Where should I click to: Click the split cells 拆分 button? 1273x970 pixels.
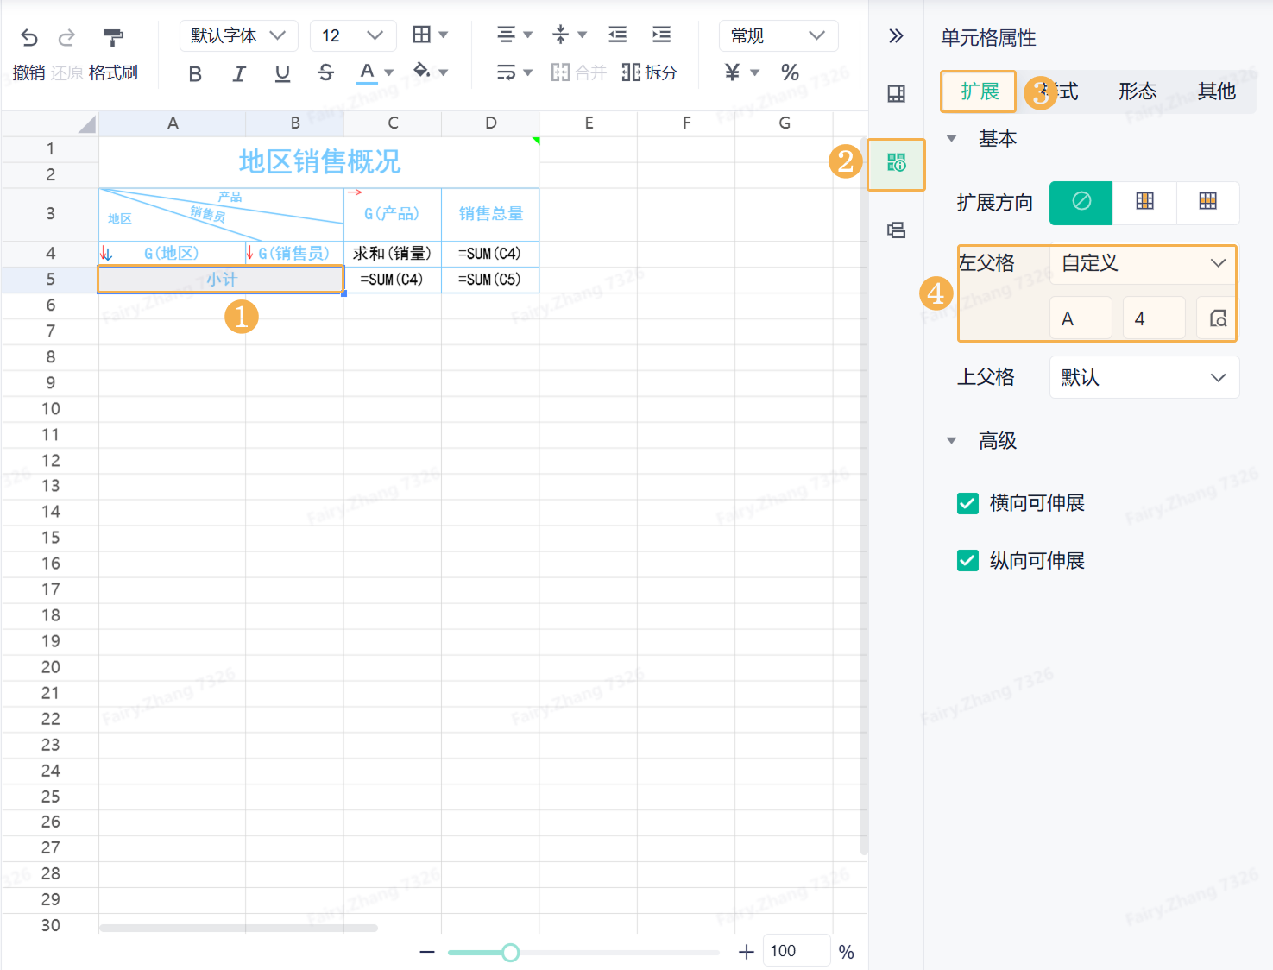pos(649,72)
